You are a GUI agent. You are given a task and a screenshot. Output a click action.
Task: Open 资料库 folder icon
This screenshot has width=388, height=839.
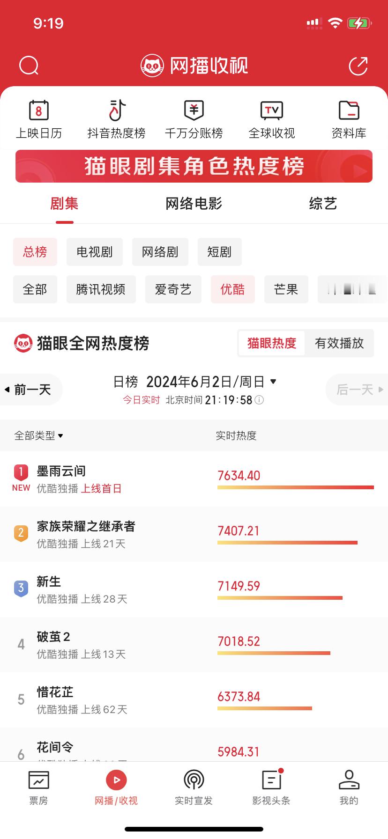349,110
